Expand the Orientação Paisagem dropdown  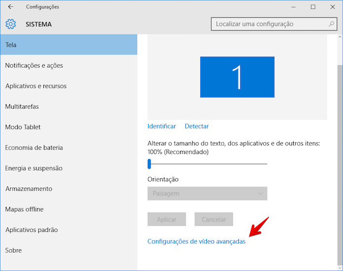click(x=207, y=194)
